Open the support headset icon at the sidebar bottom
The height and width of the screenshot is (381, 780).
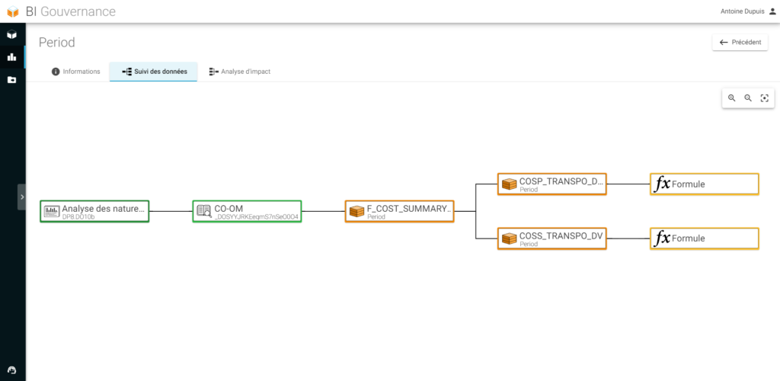point(12,370)
